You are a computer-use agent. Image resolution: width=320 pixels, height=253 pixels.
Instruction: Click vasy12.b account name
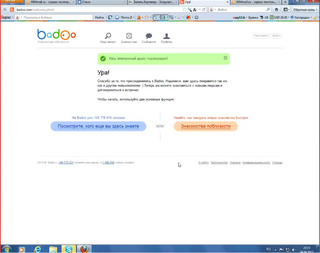tap(239, 17)
